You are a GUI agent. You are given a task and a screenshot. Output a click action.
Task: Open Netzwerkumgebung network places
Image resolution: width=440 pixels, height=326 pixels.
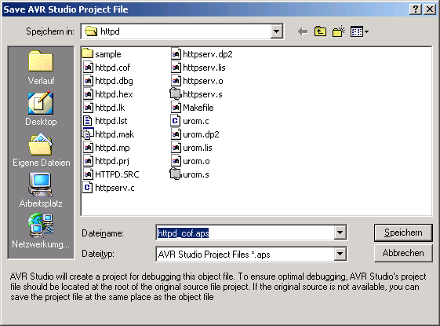(x=41, y=231)
